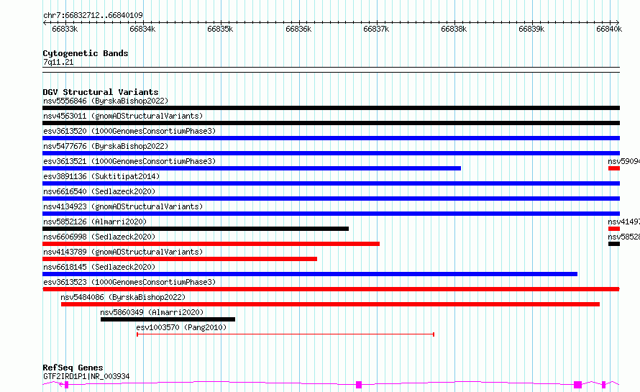
Task: Open variant nsv6606998 (Sedlazeck2020) label
Action: (x=99, y=237)
